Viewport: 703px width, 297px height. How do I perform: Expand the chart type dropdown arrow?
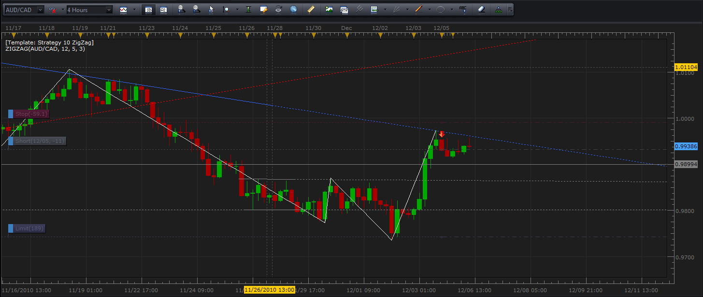coord(134,9)
